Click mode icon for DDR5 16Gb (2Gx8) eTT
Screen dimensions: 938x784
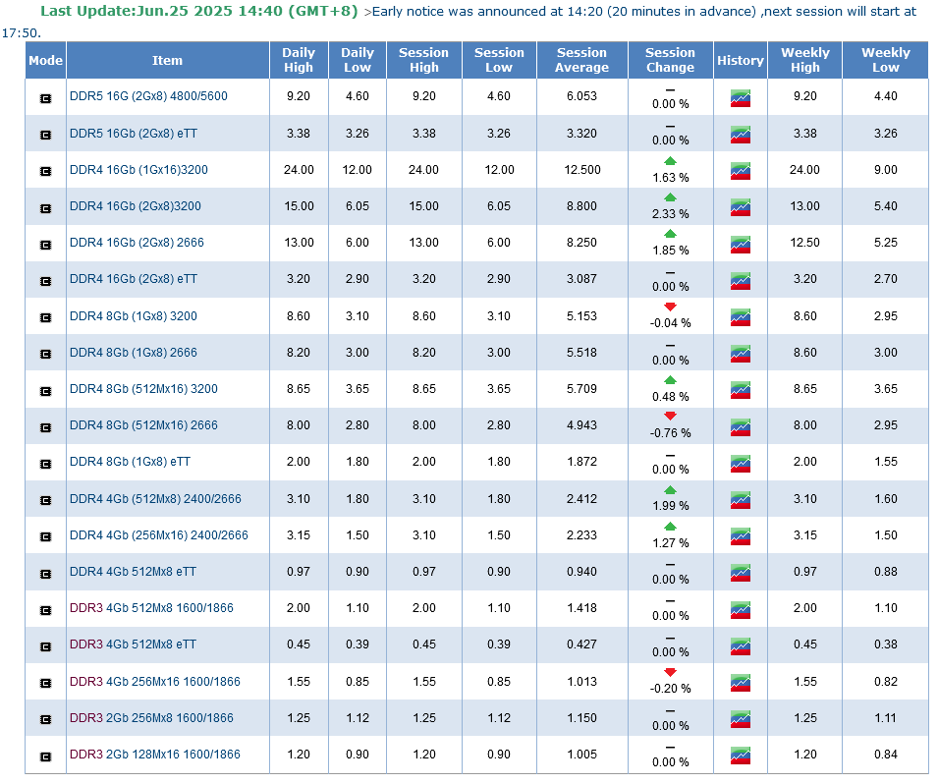point(45,135)
